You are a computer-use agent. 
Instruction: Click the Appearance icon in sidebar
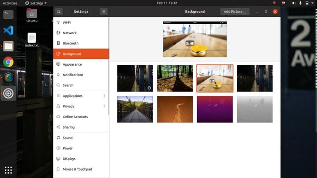58,64
